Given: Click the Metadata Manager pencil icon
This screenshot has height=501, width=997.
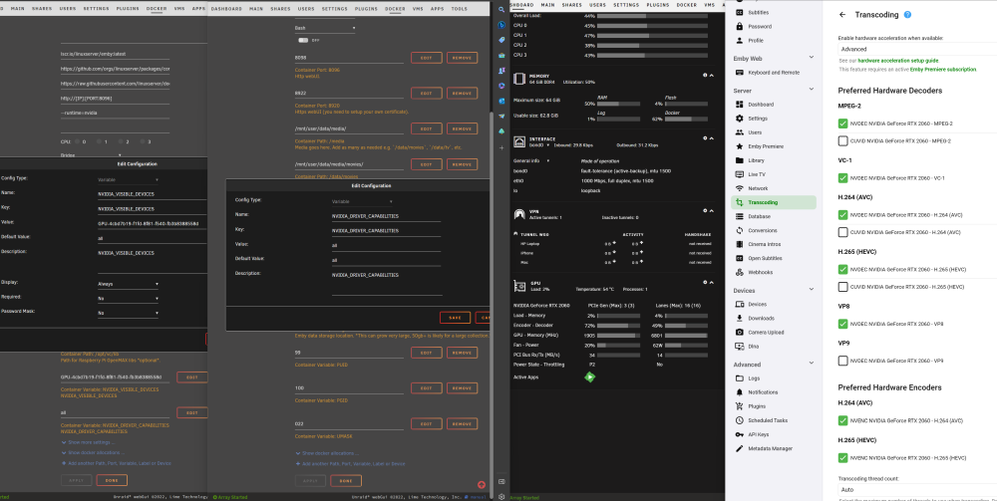Looking at the screenshot, I should pos(739,448).
